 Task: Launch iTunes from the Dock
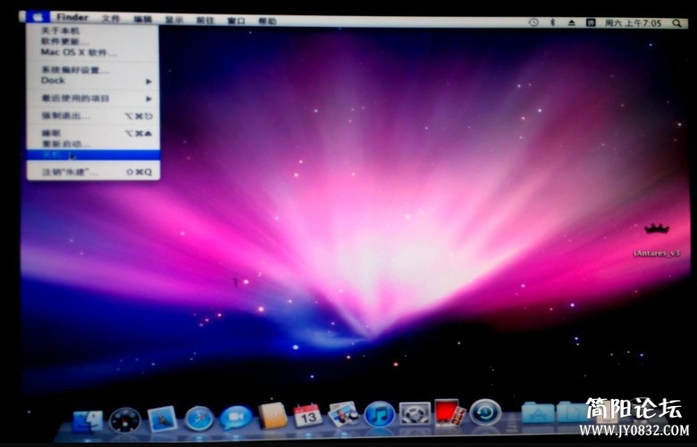(x=380, y=414)
